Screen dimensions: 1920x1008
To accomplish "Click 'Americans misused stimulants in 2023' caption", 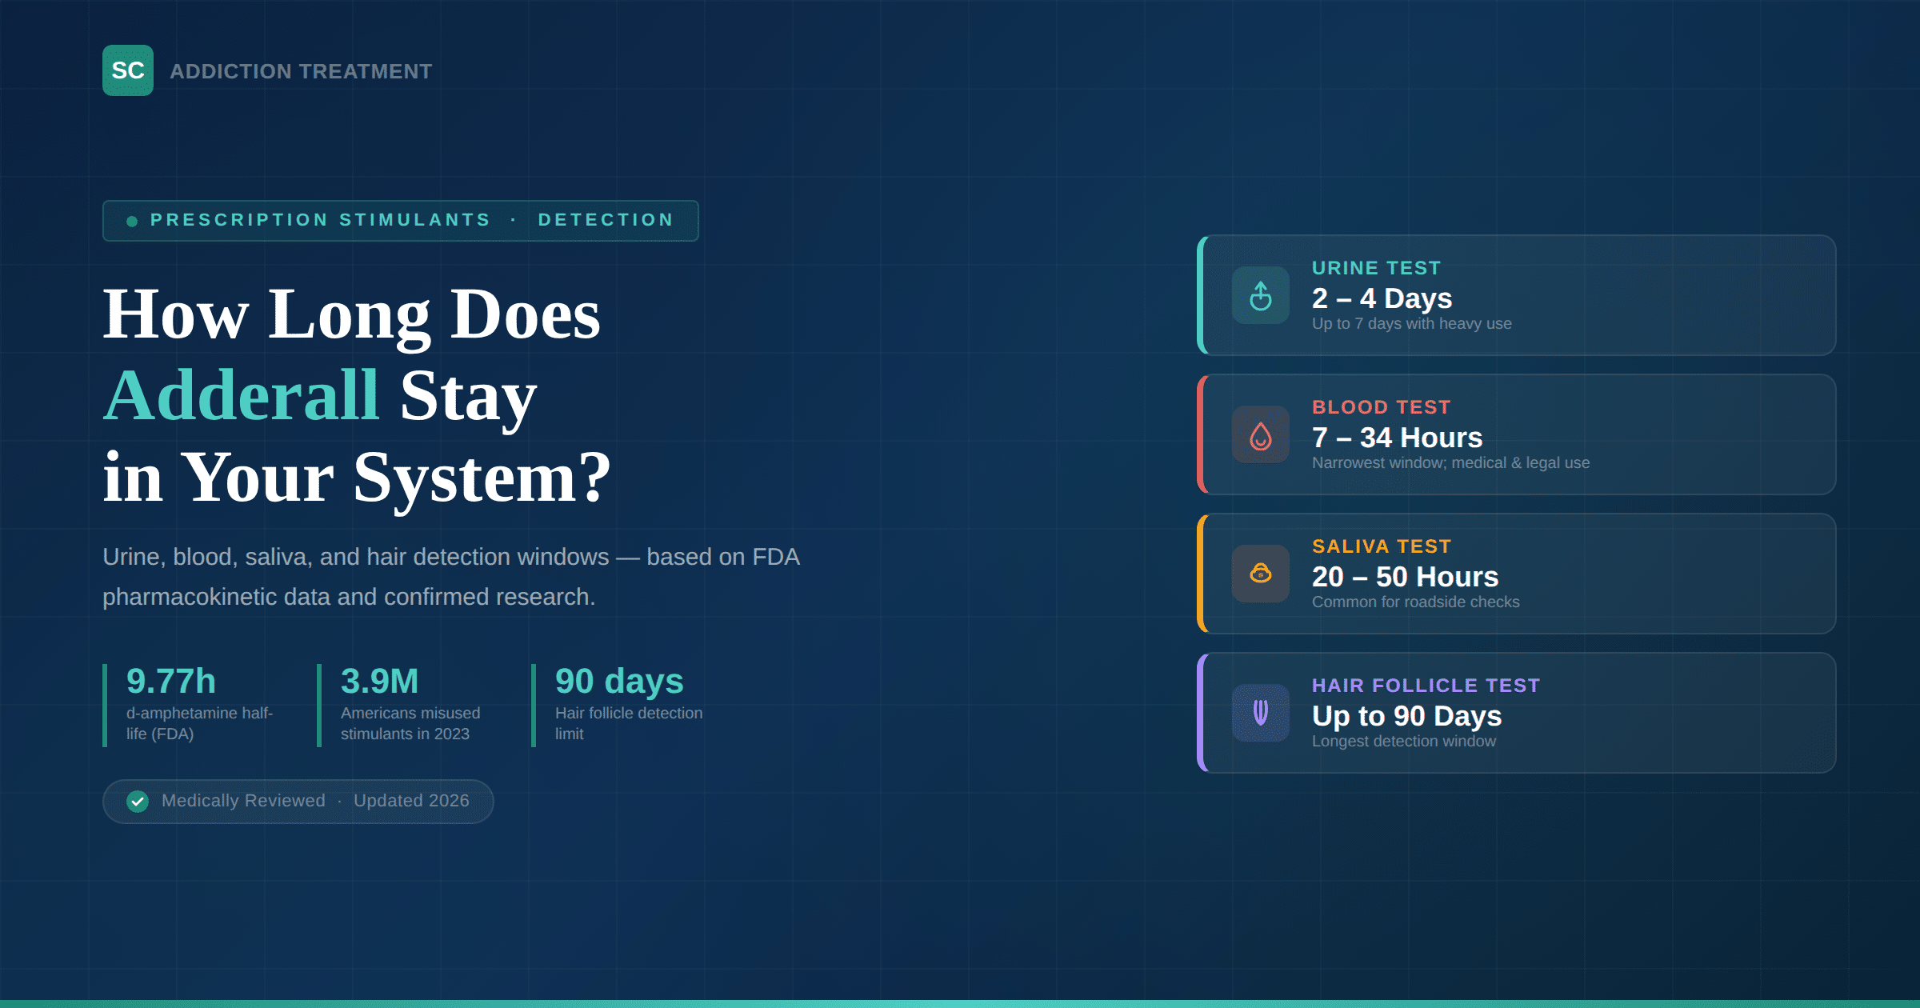I will click(x=410, y=723).
